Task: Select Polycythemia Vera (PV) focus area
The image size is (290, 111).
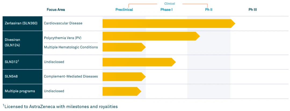Action: pos(63,38)
